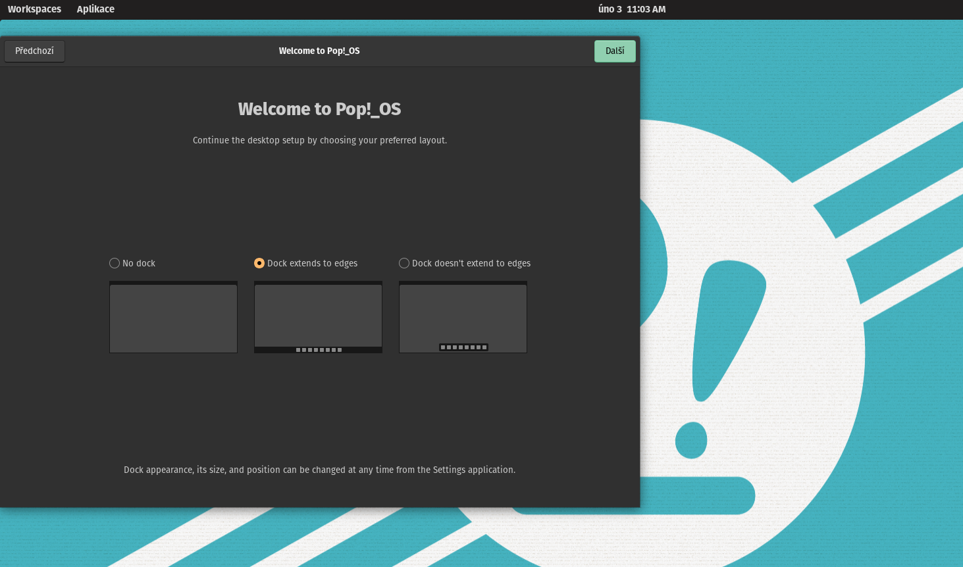
Task: Click the large Welcome to Pop!_OS heading
Action: (x=319, y=109)
